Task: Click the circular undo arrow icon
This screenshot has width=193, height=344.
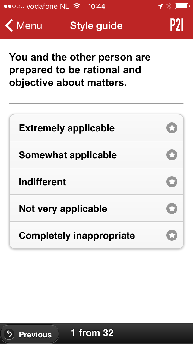Action: pyautogui.click(x=9, y=334)
